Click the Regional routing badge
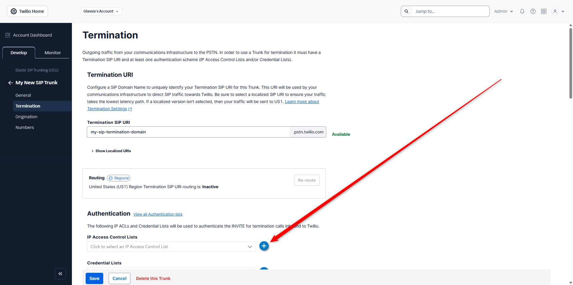 (x=119, y=178)
